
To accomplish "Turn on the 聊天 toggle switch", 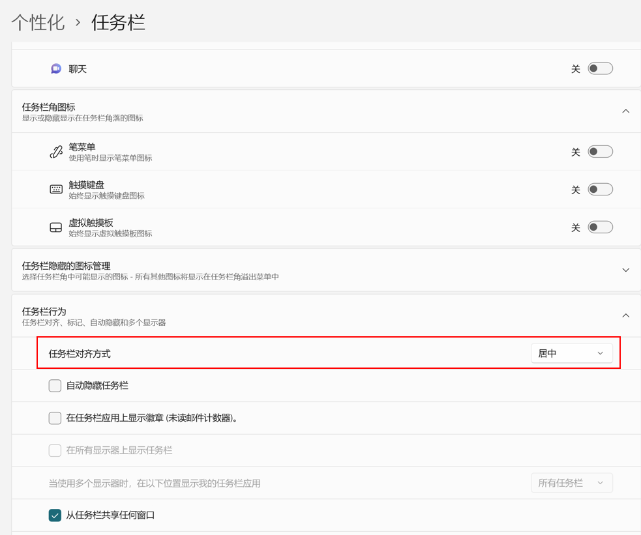I will (600, 68).
